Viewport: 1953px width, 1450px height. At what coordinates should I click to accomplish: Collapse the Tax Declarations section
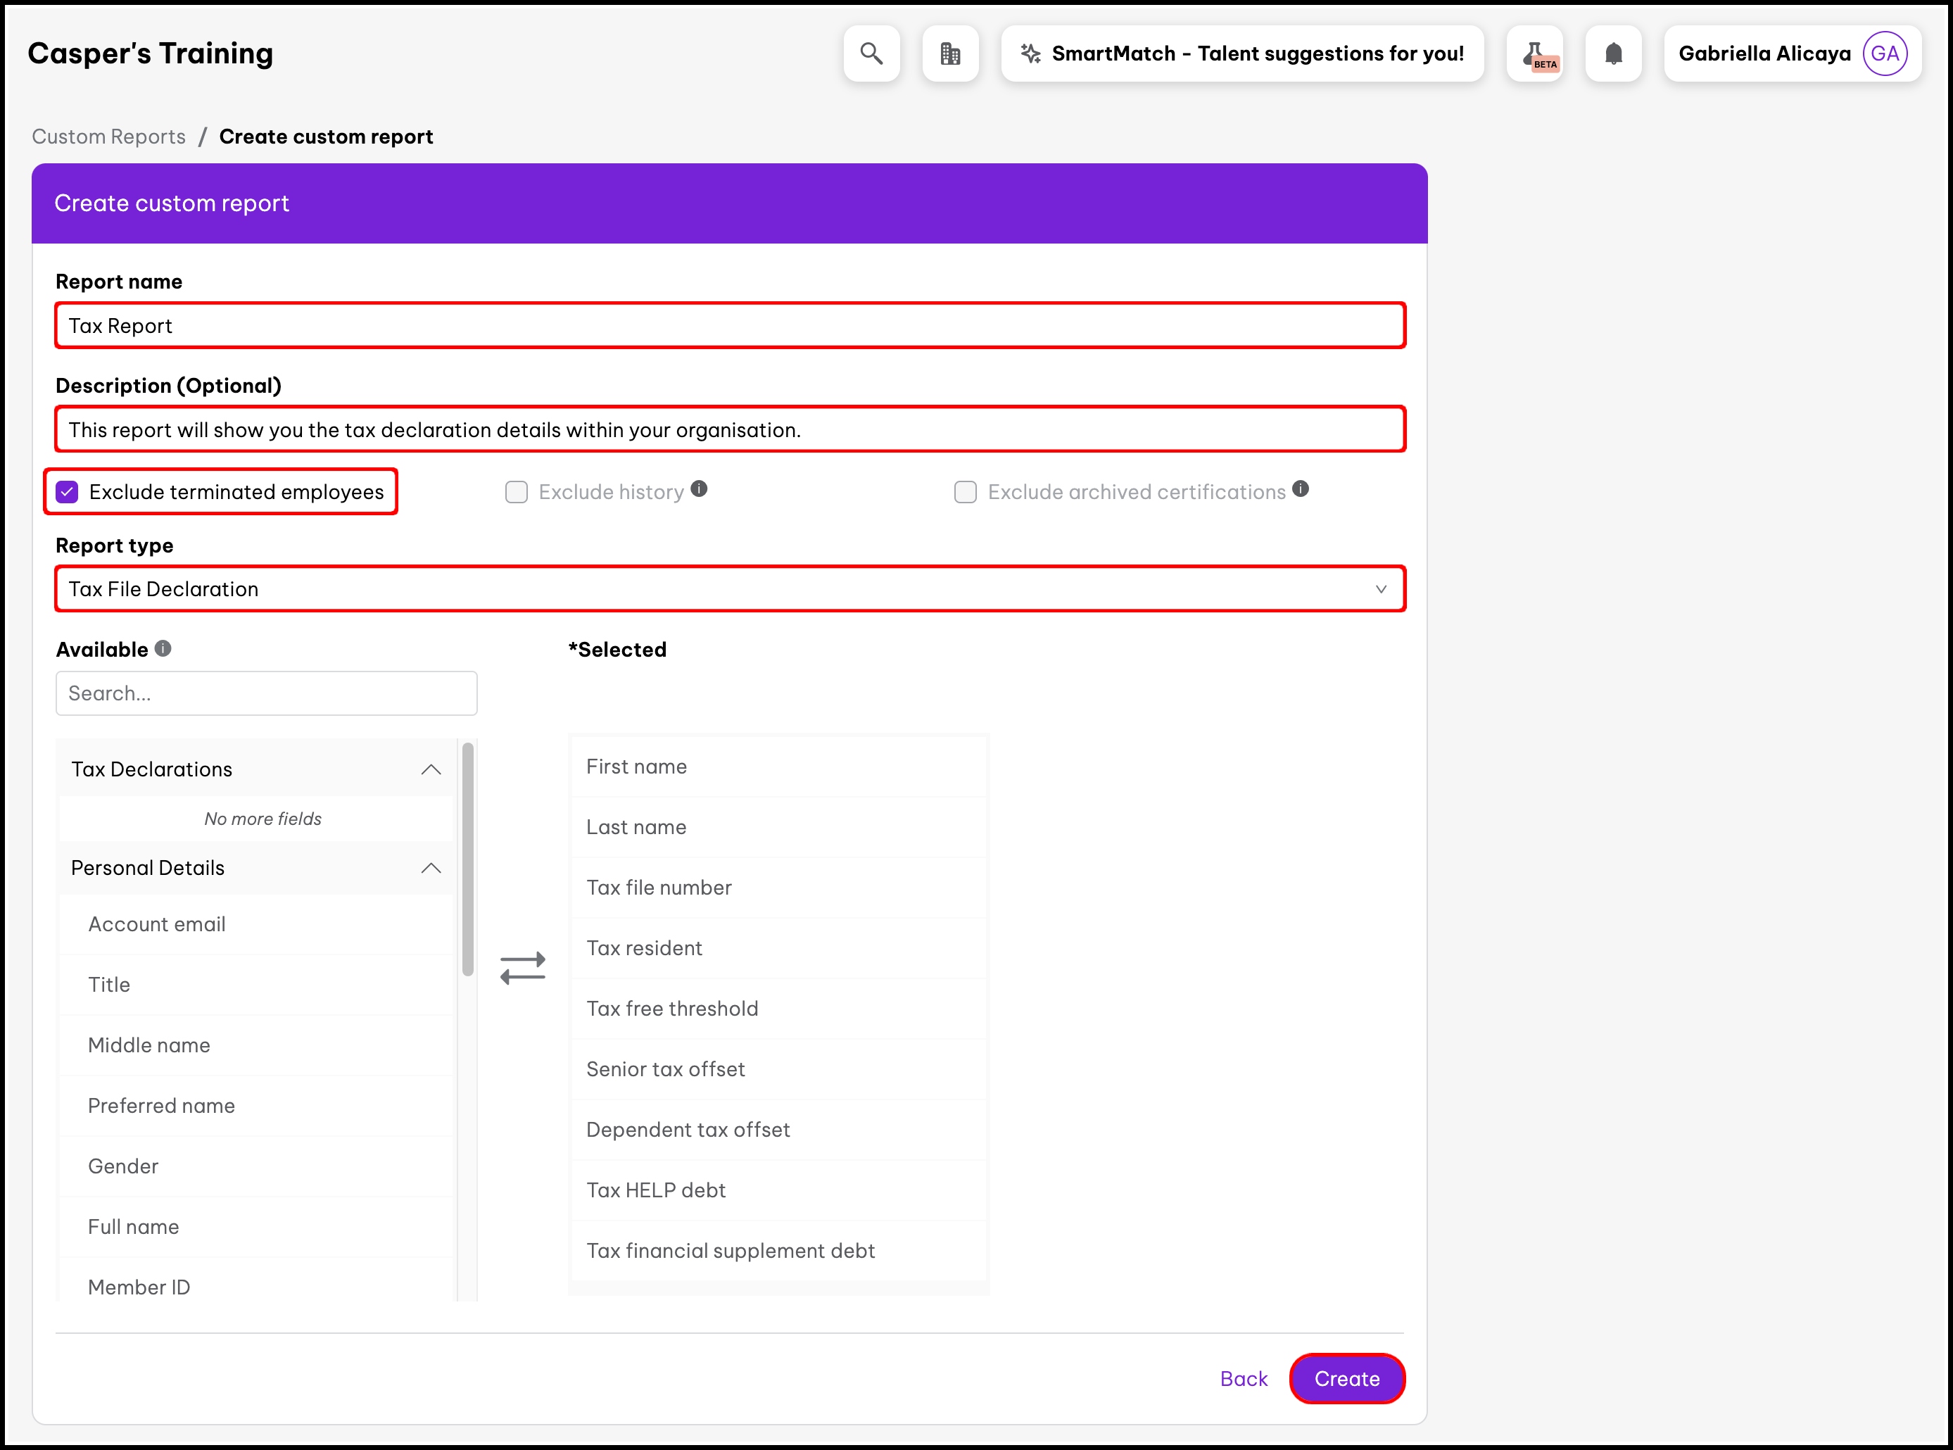tap(431, 770)
